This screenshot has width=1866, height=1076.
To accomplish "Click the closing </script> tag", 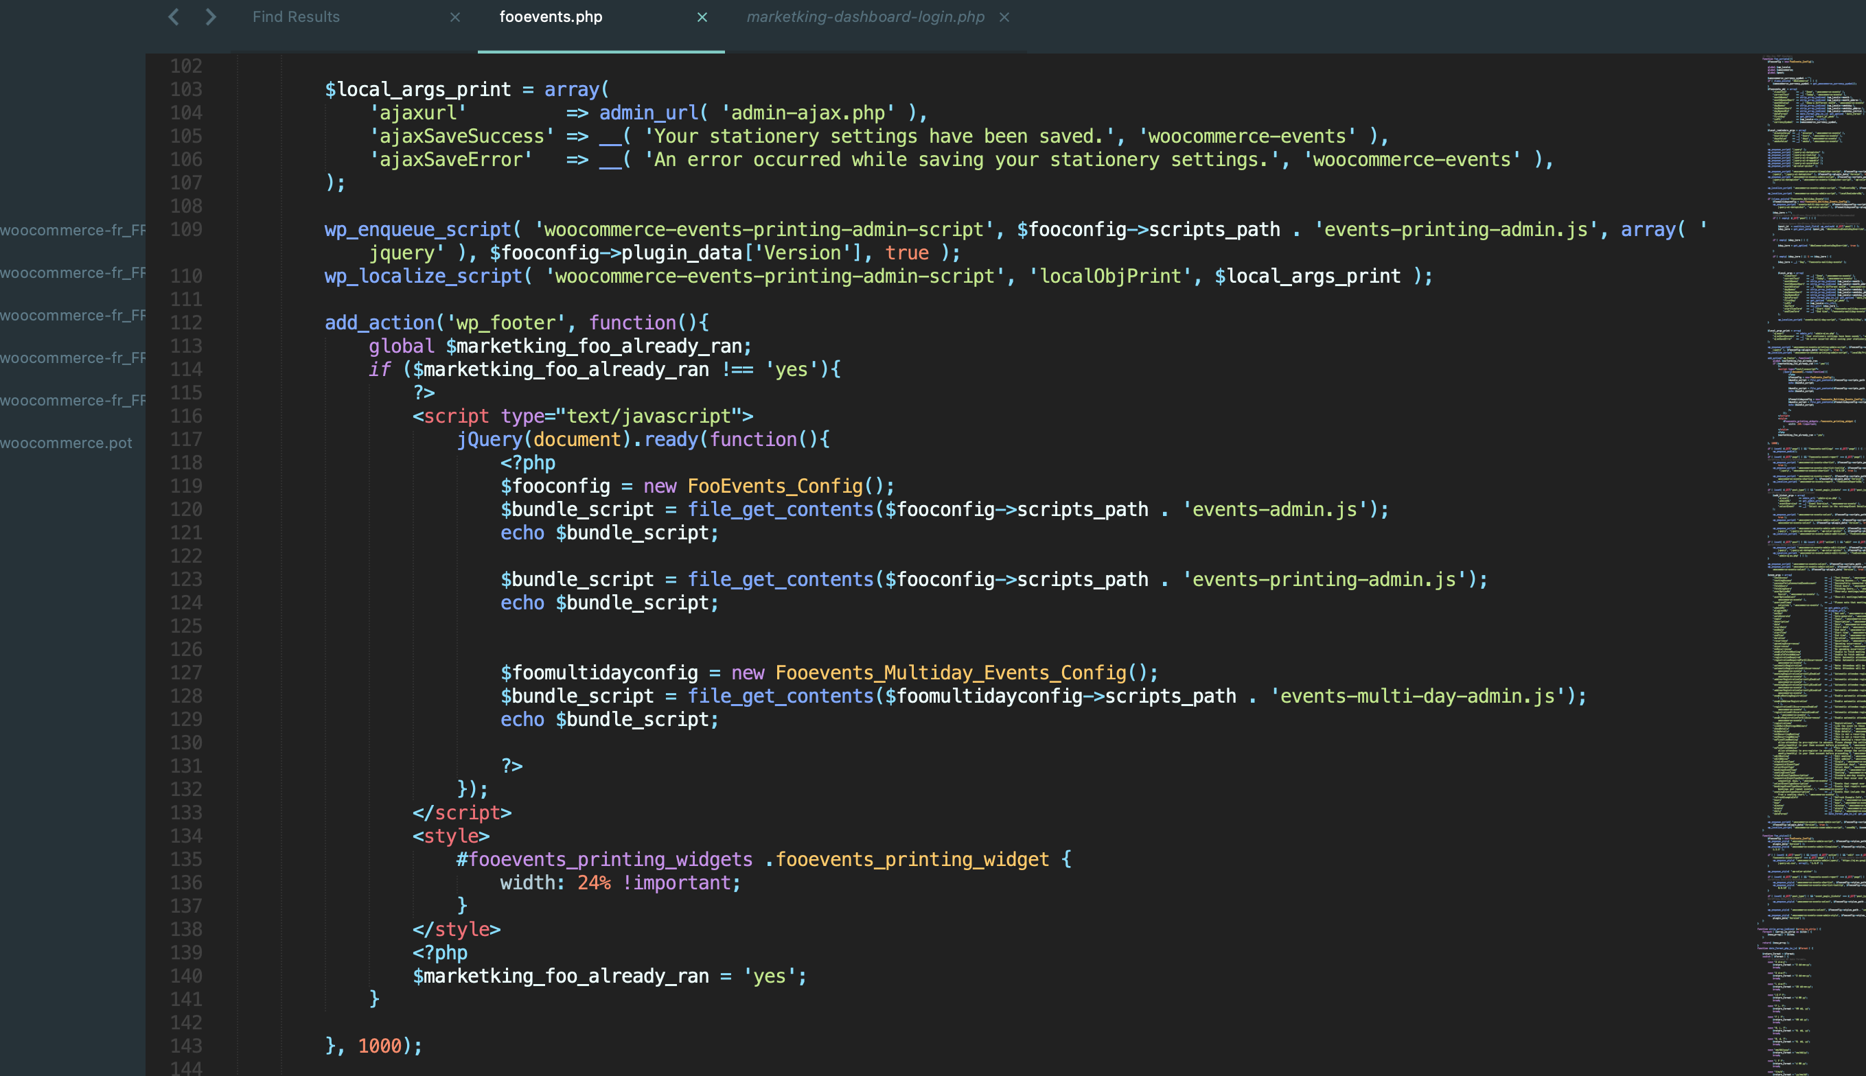I will (462, 813).
